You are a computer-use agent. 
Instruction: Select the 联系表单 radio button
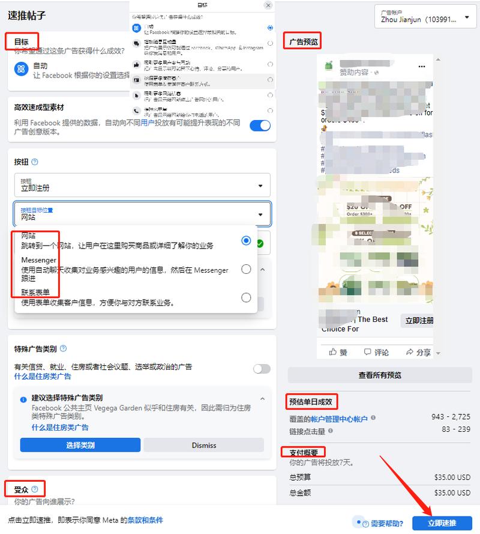pyautogui.click(x=246, y=297)
